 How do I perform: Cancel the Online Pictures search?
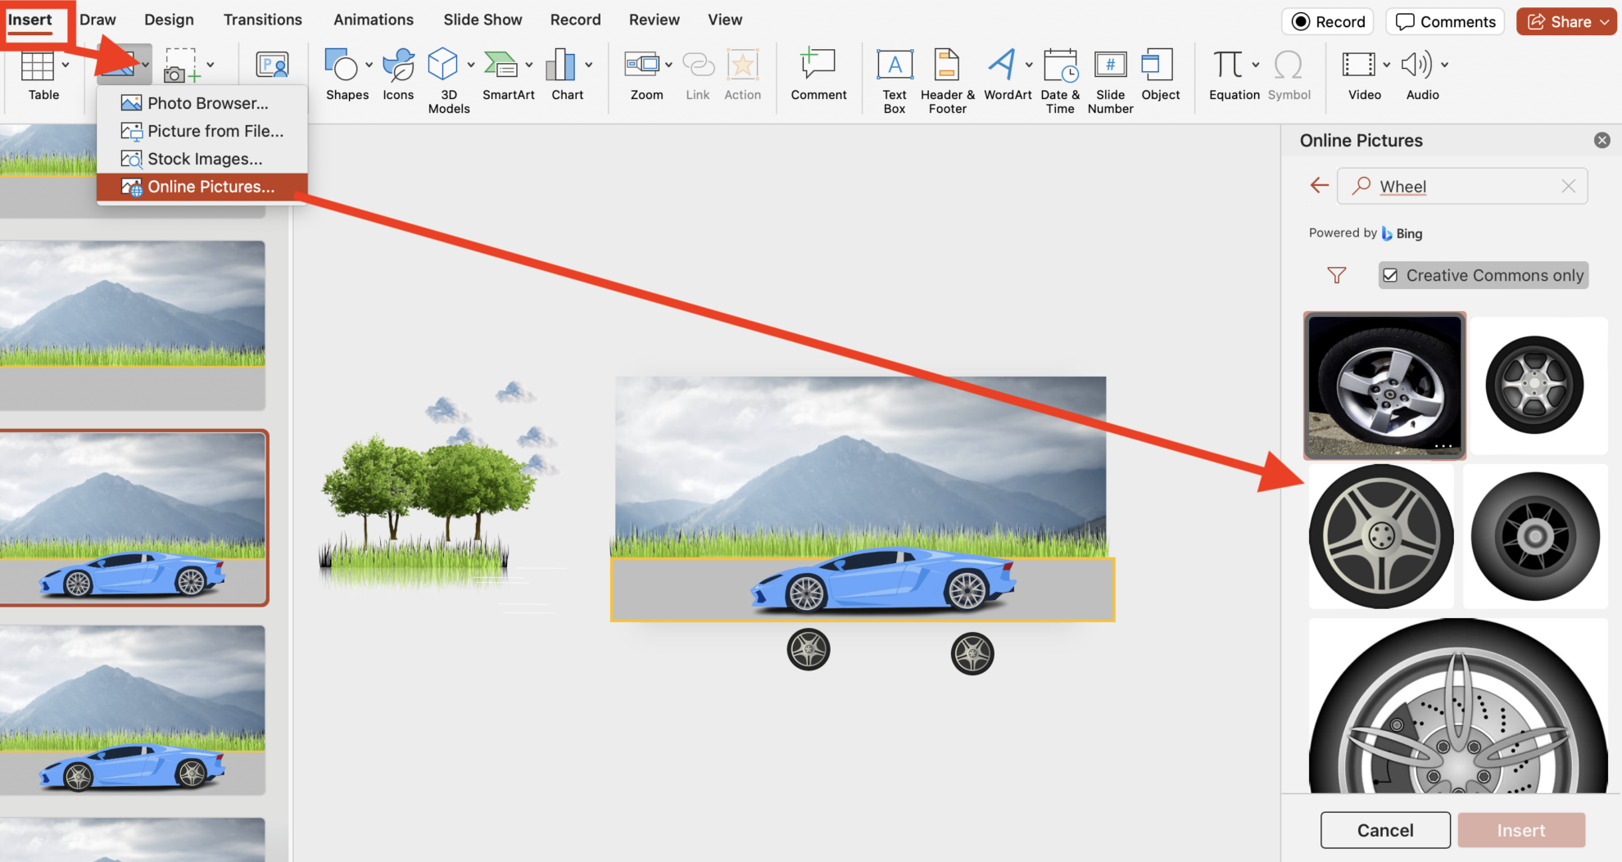pyautogui.click(x=1385, y=830)
